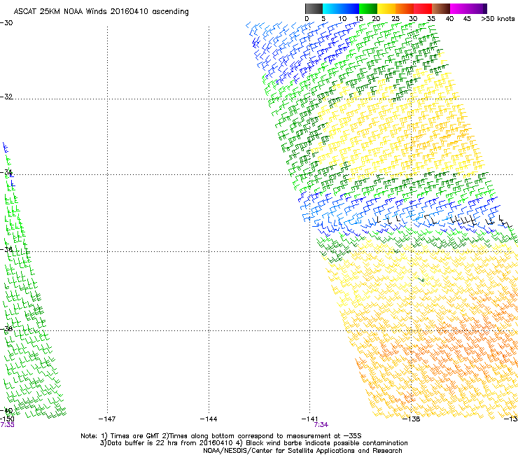The image size is (518, 455).
Task: Click the "40" label under the color legend
Action: 449,19
